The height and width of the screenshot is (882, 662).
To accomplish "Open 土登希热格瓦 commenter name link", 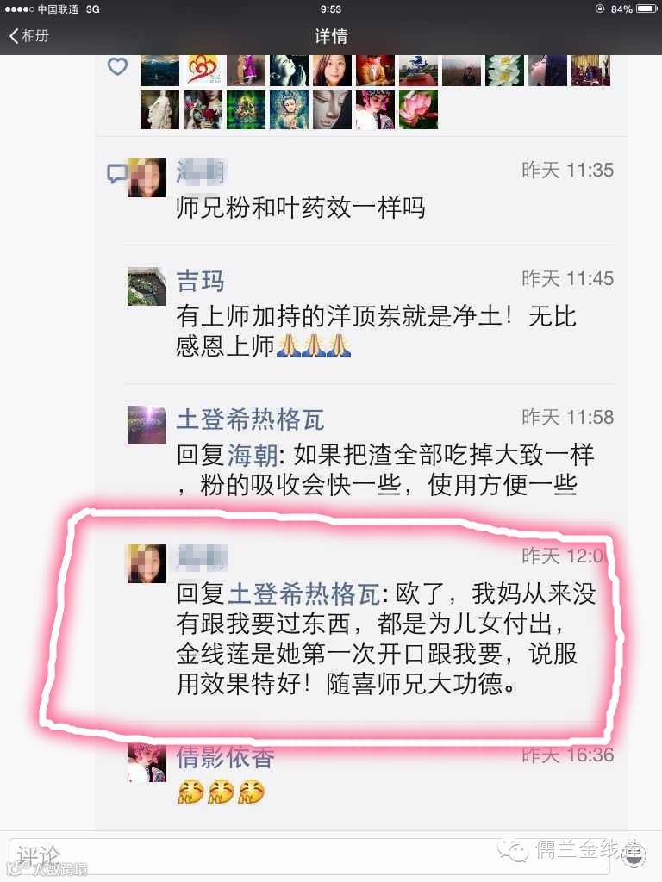I will (250, 419).
